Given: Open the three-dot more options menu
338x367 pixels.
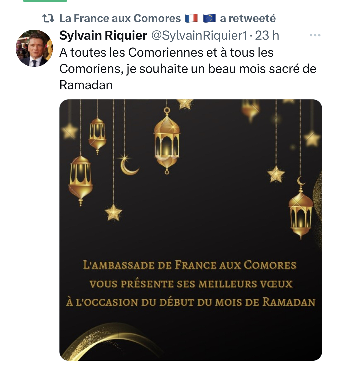Looking at the screenshot, I should [x=315, y=35].
